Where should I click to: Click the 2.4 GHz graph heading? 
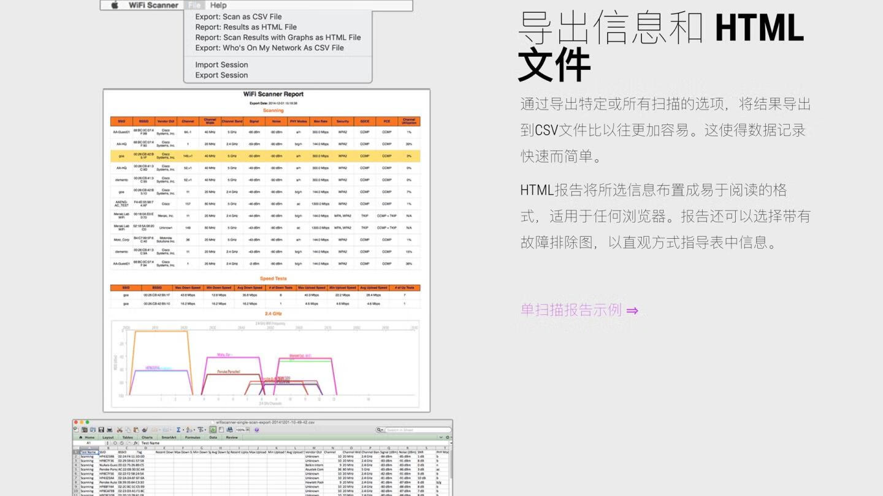coord(273,314)
